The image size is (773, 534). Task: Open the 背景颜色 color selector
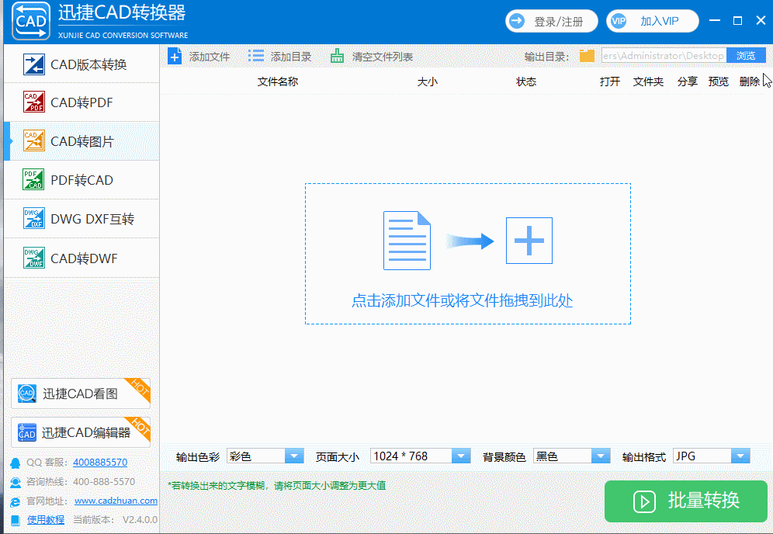601,456
